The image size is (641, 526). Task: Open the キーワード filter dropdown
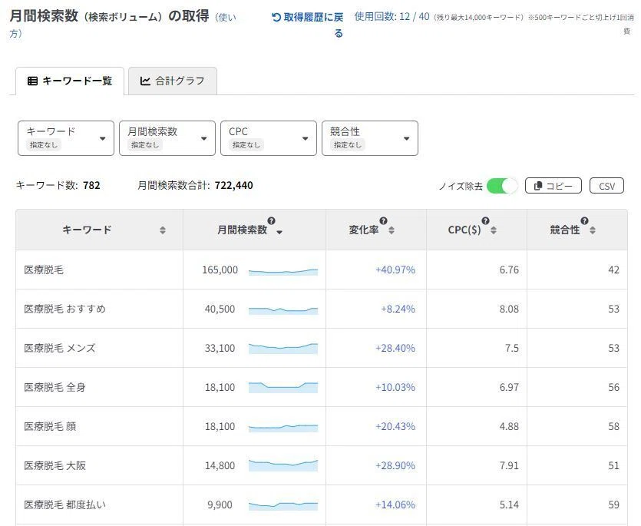coord(66,138)
